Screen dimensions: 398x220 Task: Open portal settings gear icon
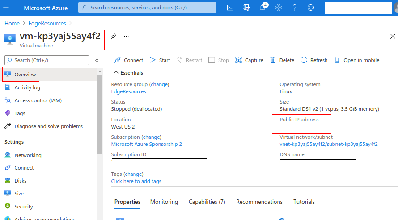(279, 8)
